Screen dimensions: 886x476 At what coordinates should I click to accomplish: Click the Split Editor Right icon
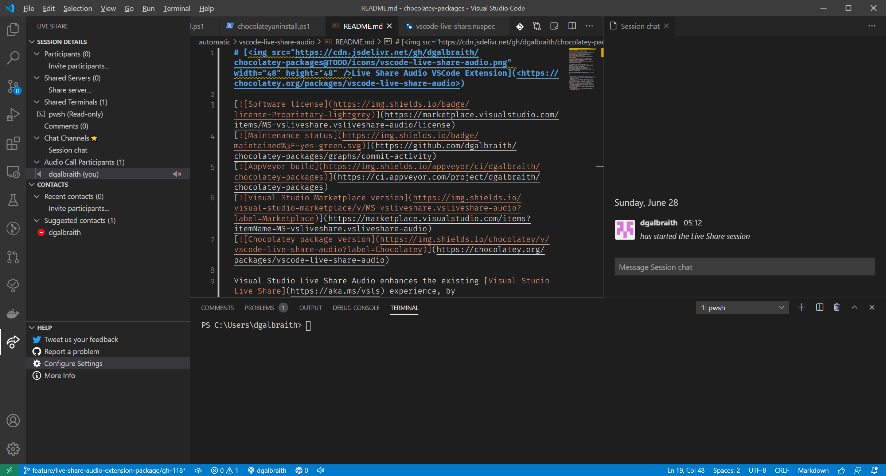(572, 26)
